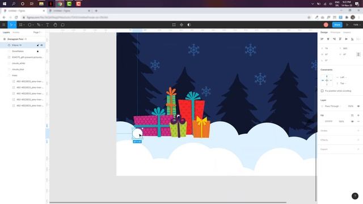Select the Hand tool
The width and height of the screenshot is (363, 204).
click(x=55, y=25)
